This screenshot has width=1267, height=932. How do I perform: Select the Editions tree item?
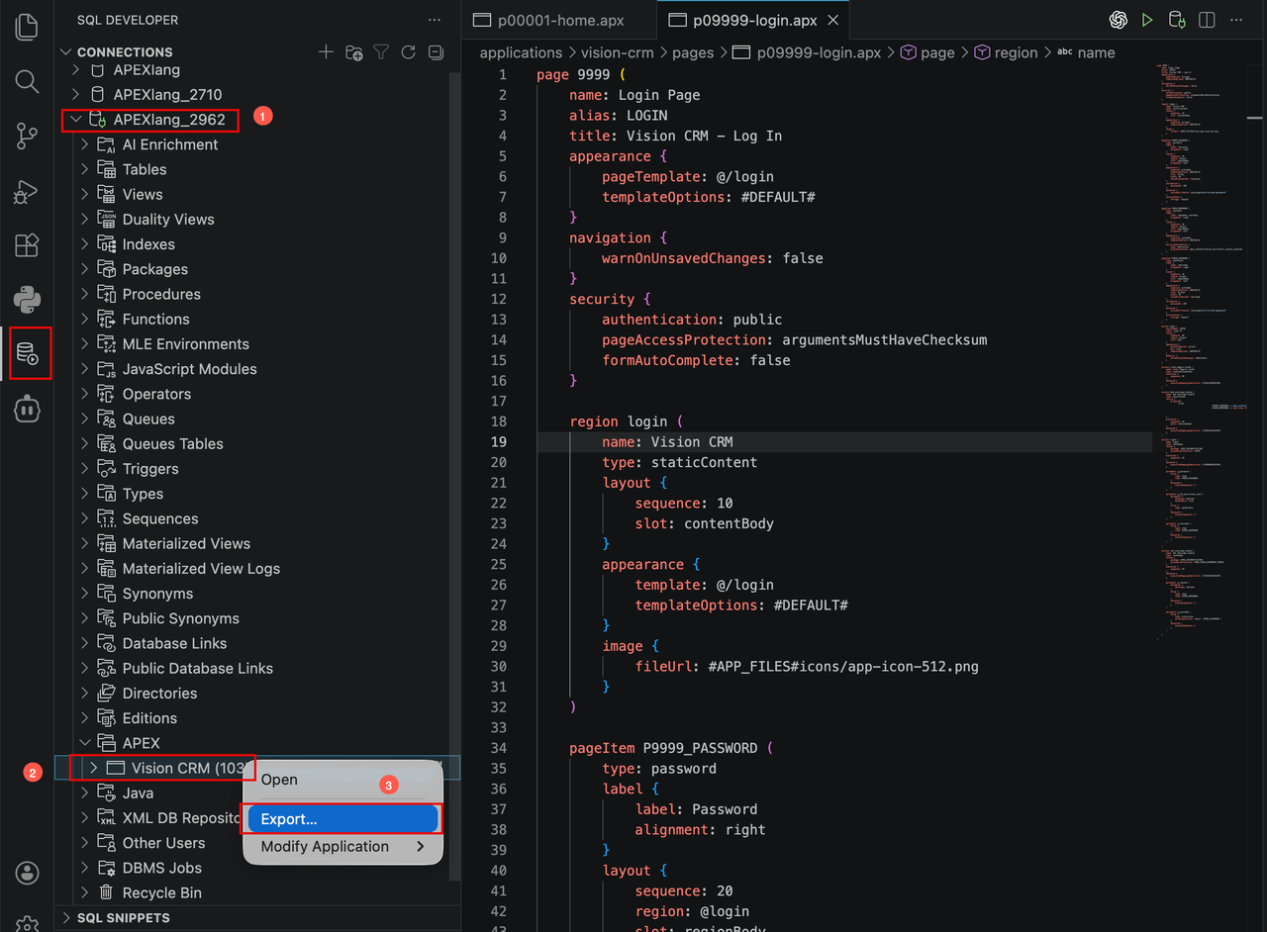149,718
